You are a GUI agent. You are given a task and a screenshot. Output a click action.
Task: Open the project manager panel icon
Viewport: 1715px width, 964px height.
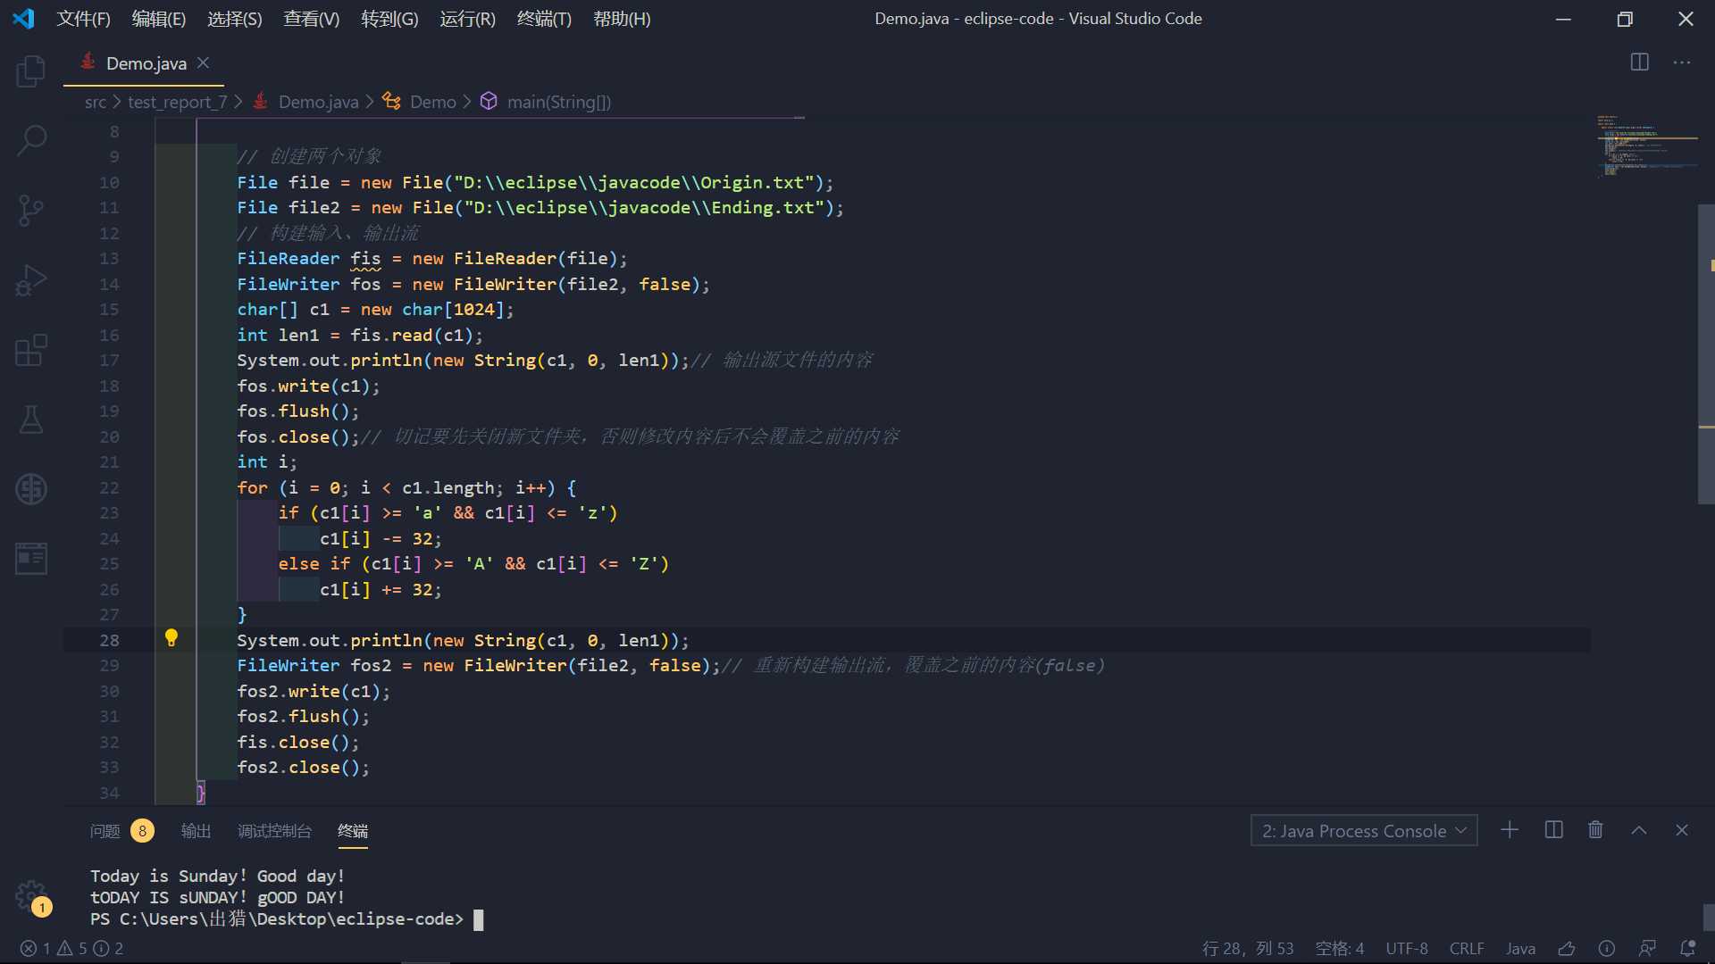31,559
